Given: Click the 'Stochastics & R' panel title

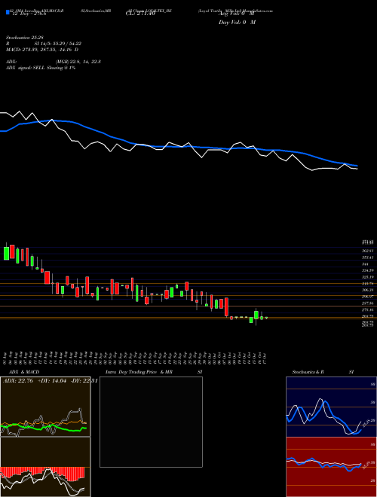Looking at the screenshot, I should (x=308, y=372).
